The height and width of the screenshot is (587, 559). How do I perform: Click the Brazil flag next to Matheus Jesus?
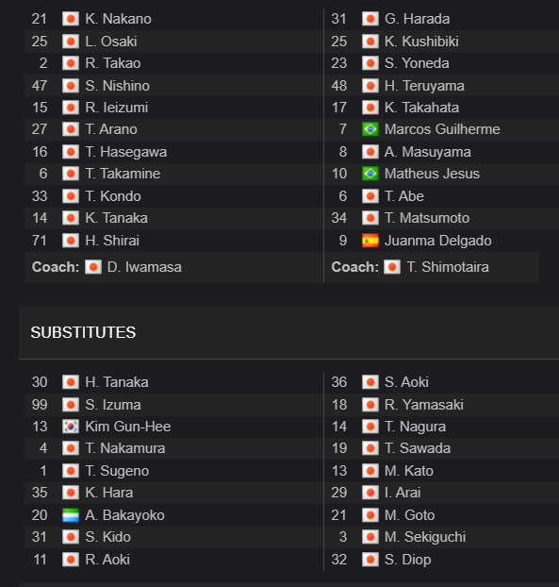[x=370, y=174]
